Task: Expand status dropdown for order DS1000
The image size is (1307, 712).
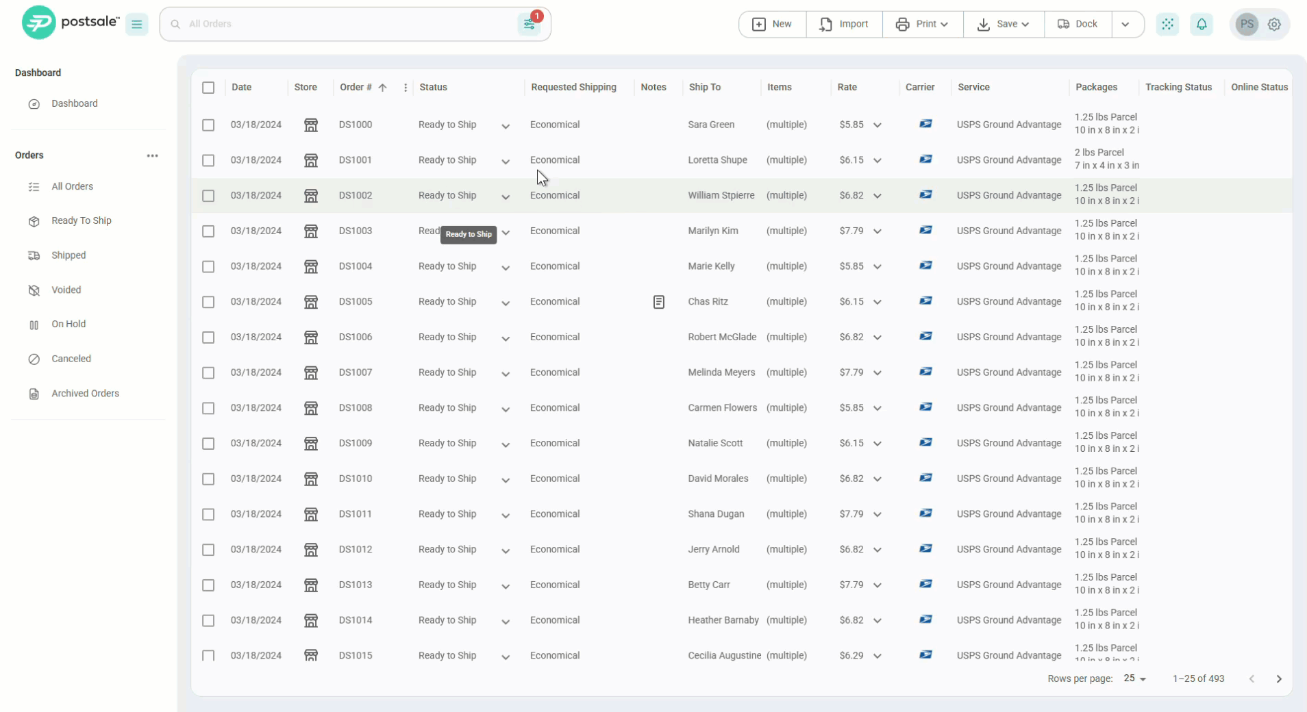Action: coord(506,126)
